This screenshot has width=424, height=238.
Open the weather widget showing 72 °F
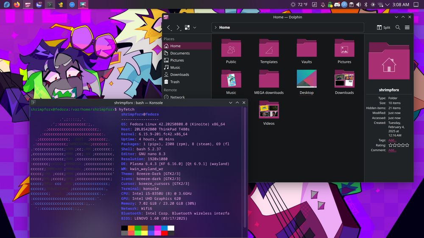click(299, 4)
